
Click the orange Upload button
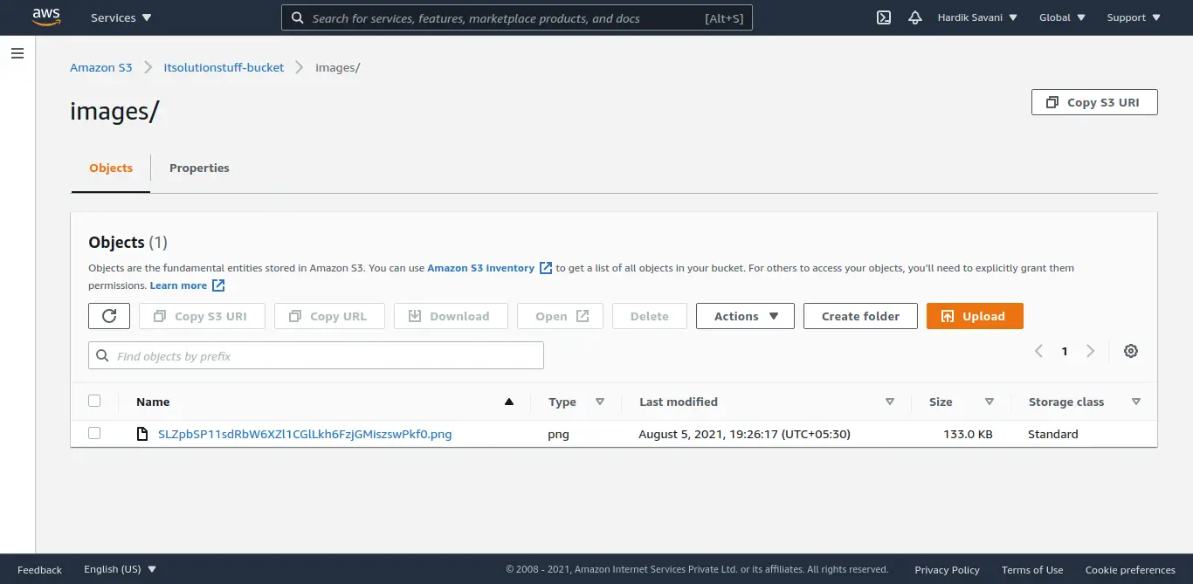coord(974,316)
